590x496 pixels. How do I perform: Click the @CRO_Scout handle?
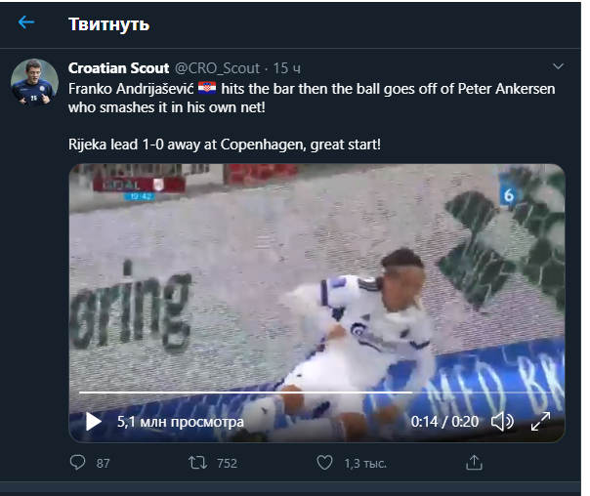coord(217,68)
